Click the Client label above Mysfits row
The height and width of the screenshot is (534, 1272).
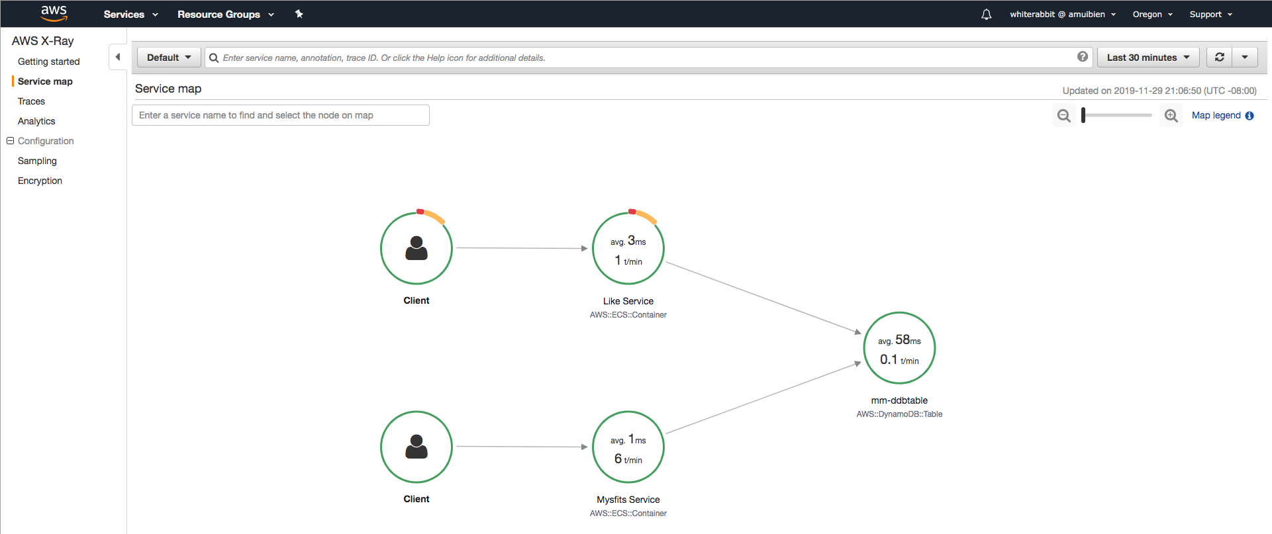416,300
